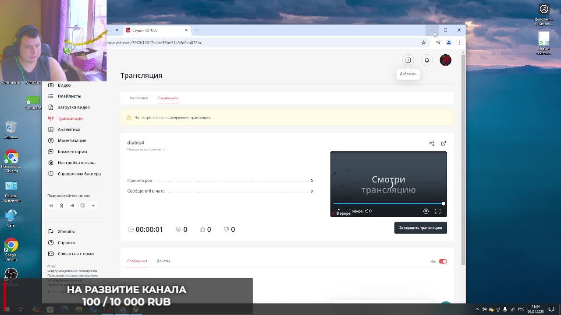Click the stream preview video
The height and width of the screenshot is (315, 561).
(x=388, y=184)
